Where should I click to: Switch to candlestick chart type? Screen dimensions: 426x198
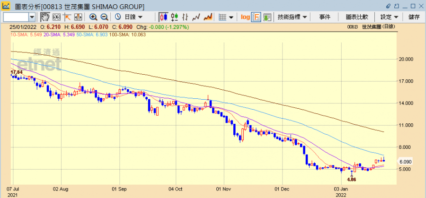164,17
